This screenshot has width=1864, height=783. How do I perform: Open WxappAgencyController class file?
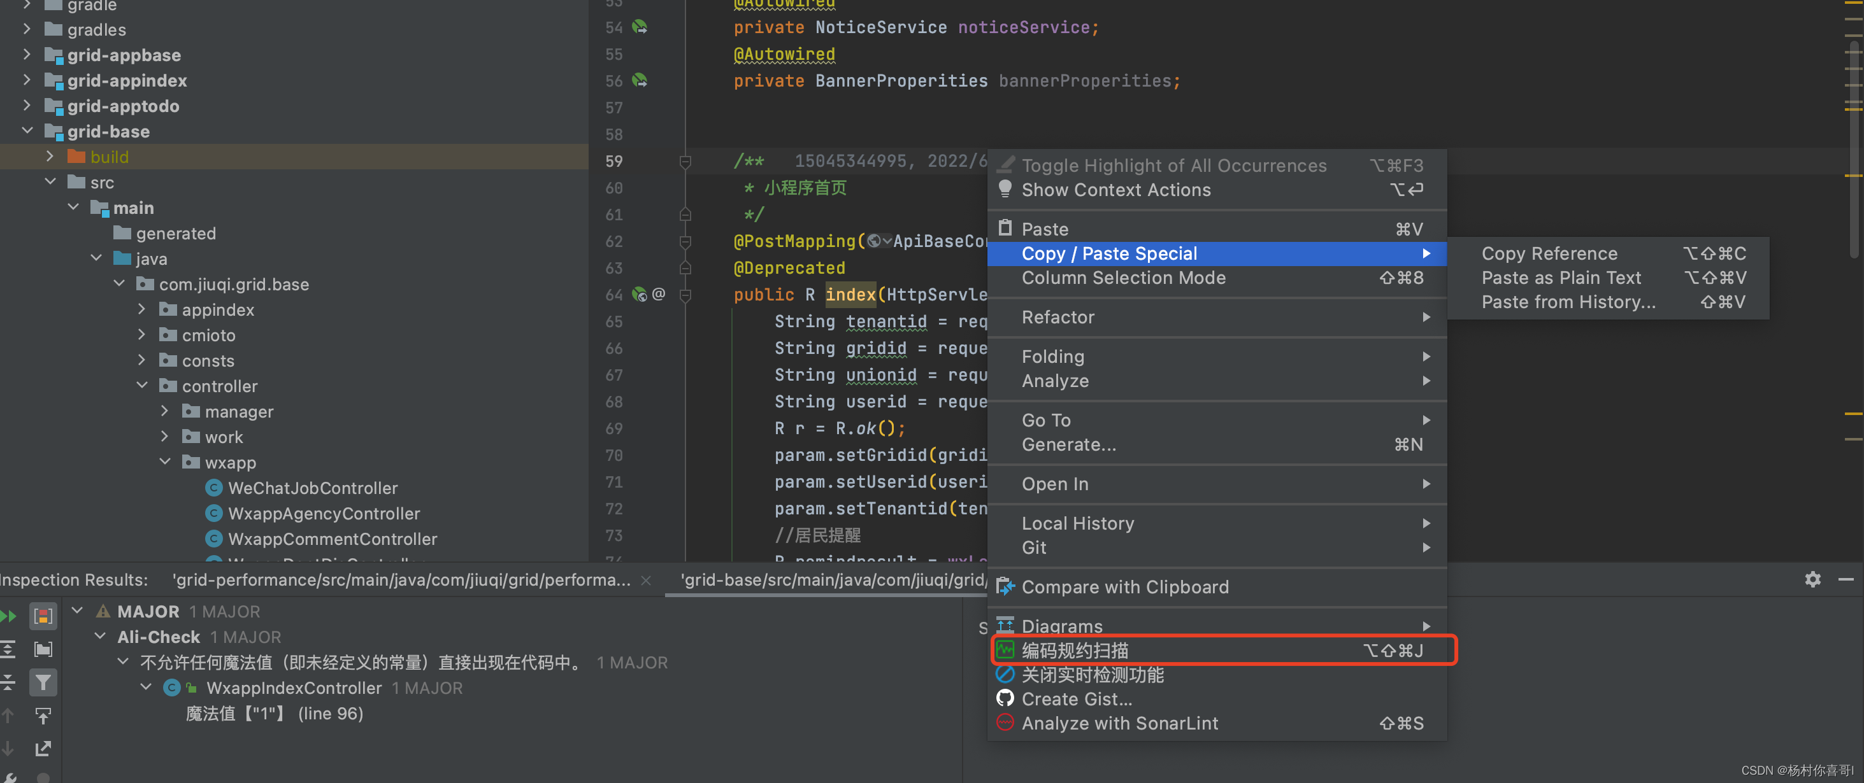tap(324, 513)
